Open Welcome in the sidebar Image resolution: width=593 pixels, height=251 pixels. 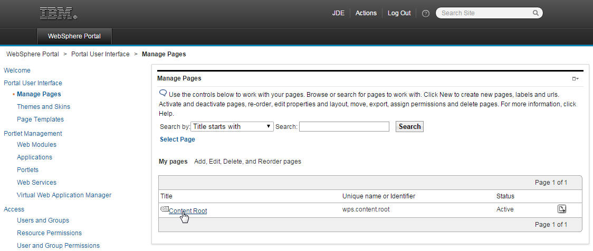(17, 70)
